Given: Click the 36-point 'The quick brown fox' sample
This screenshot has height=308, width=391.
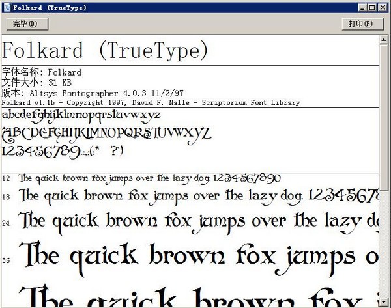Looking at the screenshot, I should 199,259.
